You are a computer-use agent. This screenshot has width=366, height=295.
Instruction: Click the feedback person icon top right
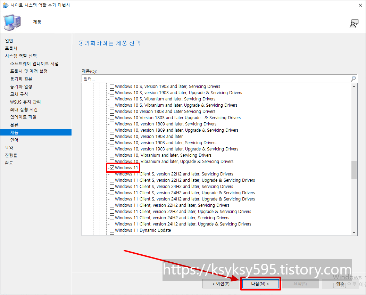point(354,23)
